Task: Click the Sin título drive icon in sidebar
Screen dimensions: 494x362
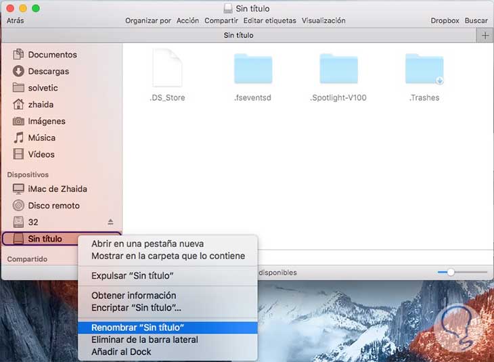Action: coord(18,239)
